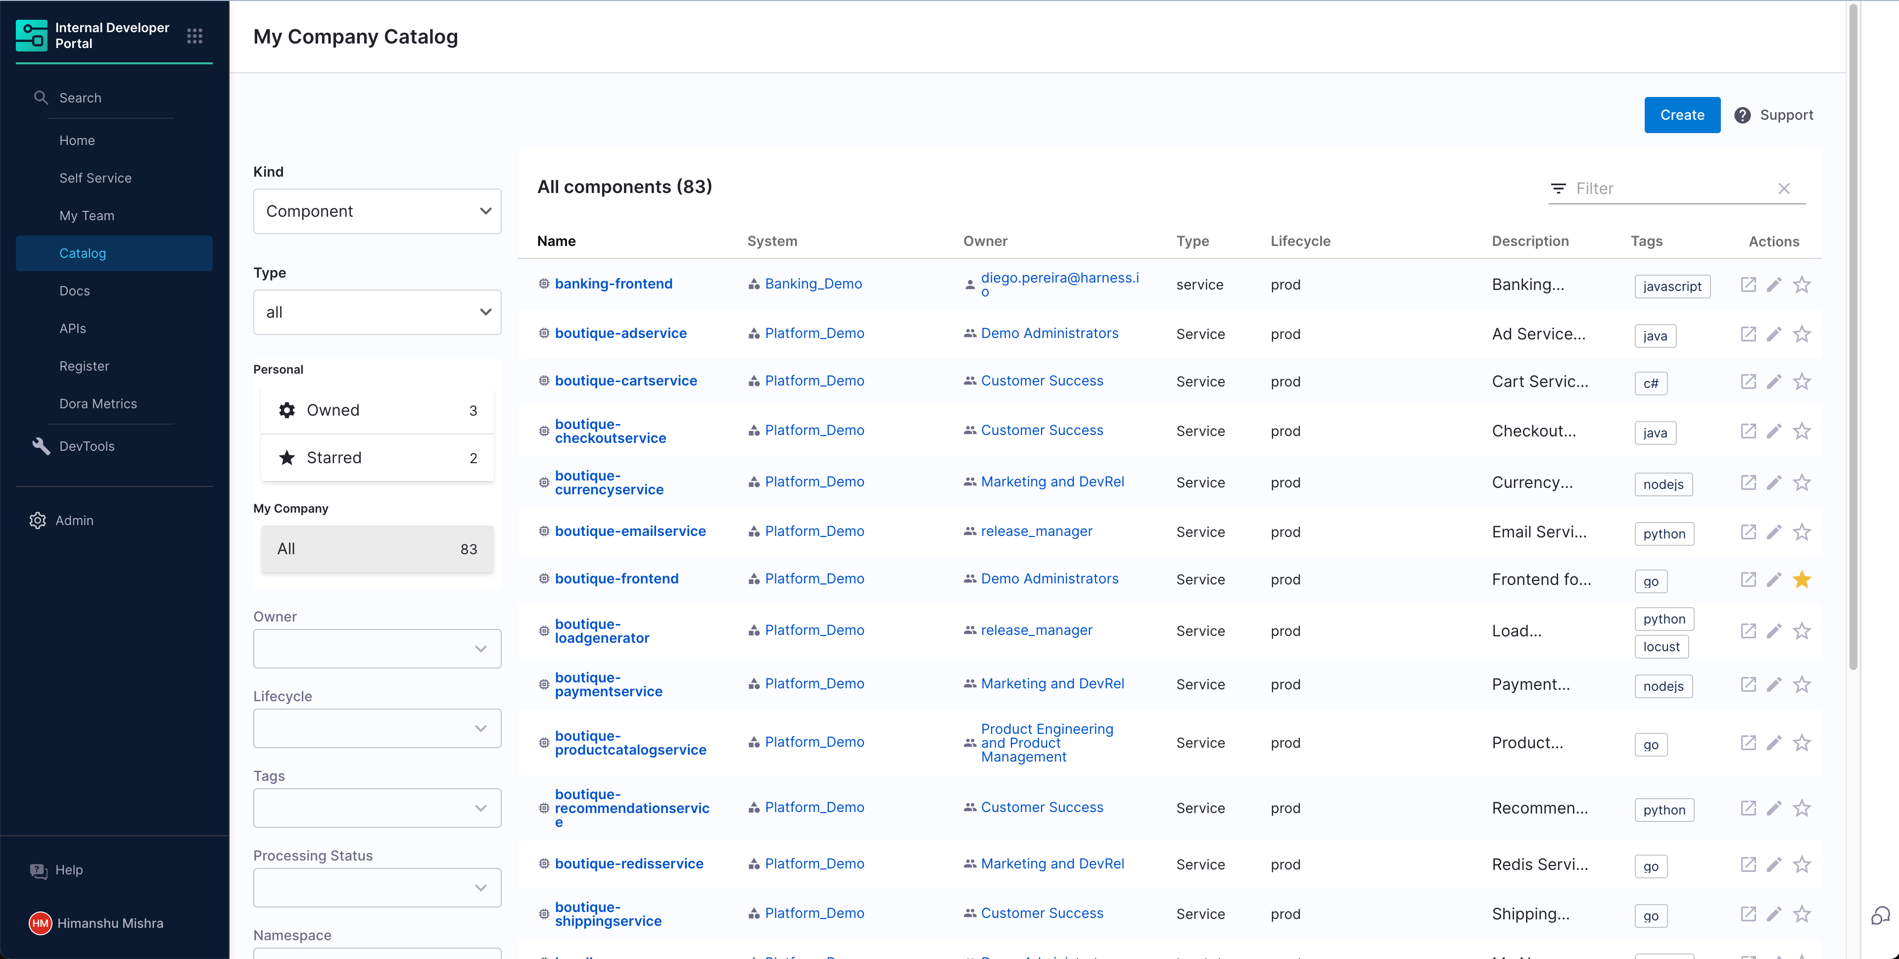The image size is (1899, 959).
Task: Navigate to Self Service in sidebar
Action: pyautogui.click(x=95, y=178)
